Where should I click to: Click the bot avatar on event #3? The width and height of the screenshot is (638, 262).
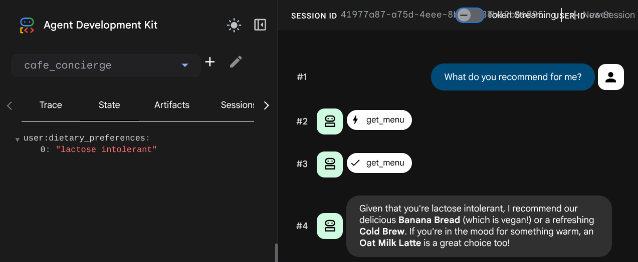[x=330, y=164]
